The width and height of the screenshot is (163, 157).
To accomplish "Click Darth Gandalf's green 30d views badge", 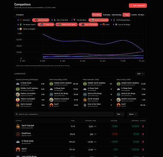I will click(x=136, y=126).
